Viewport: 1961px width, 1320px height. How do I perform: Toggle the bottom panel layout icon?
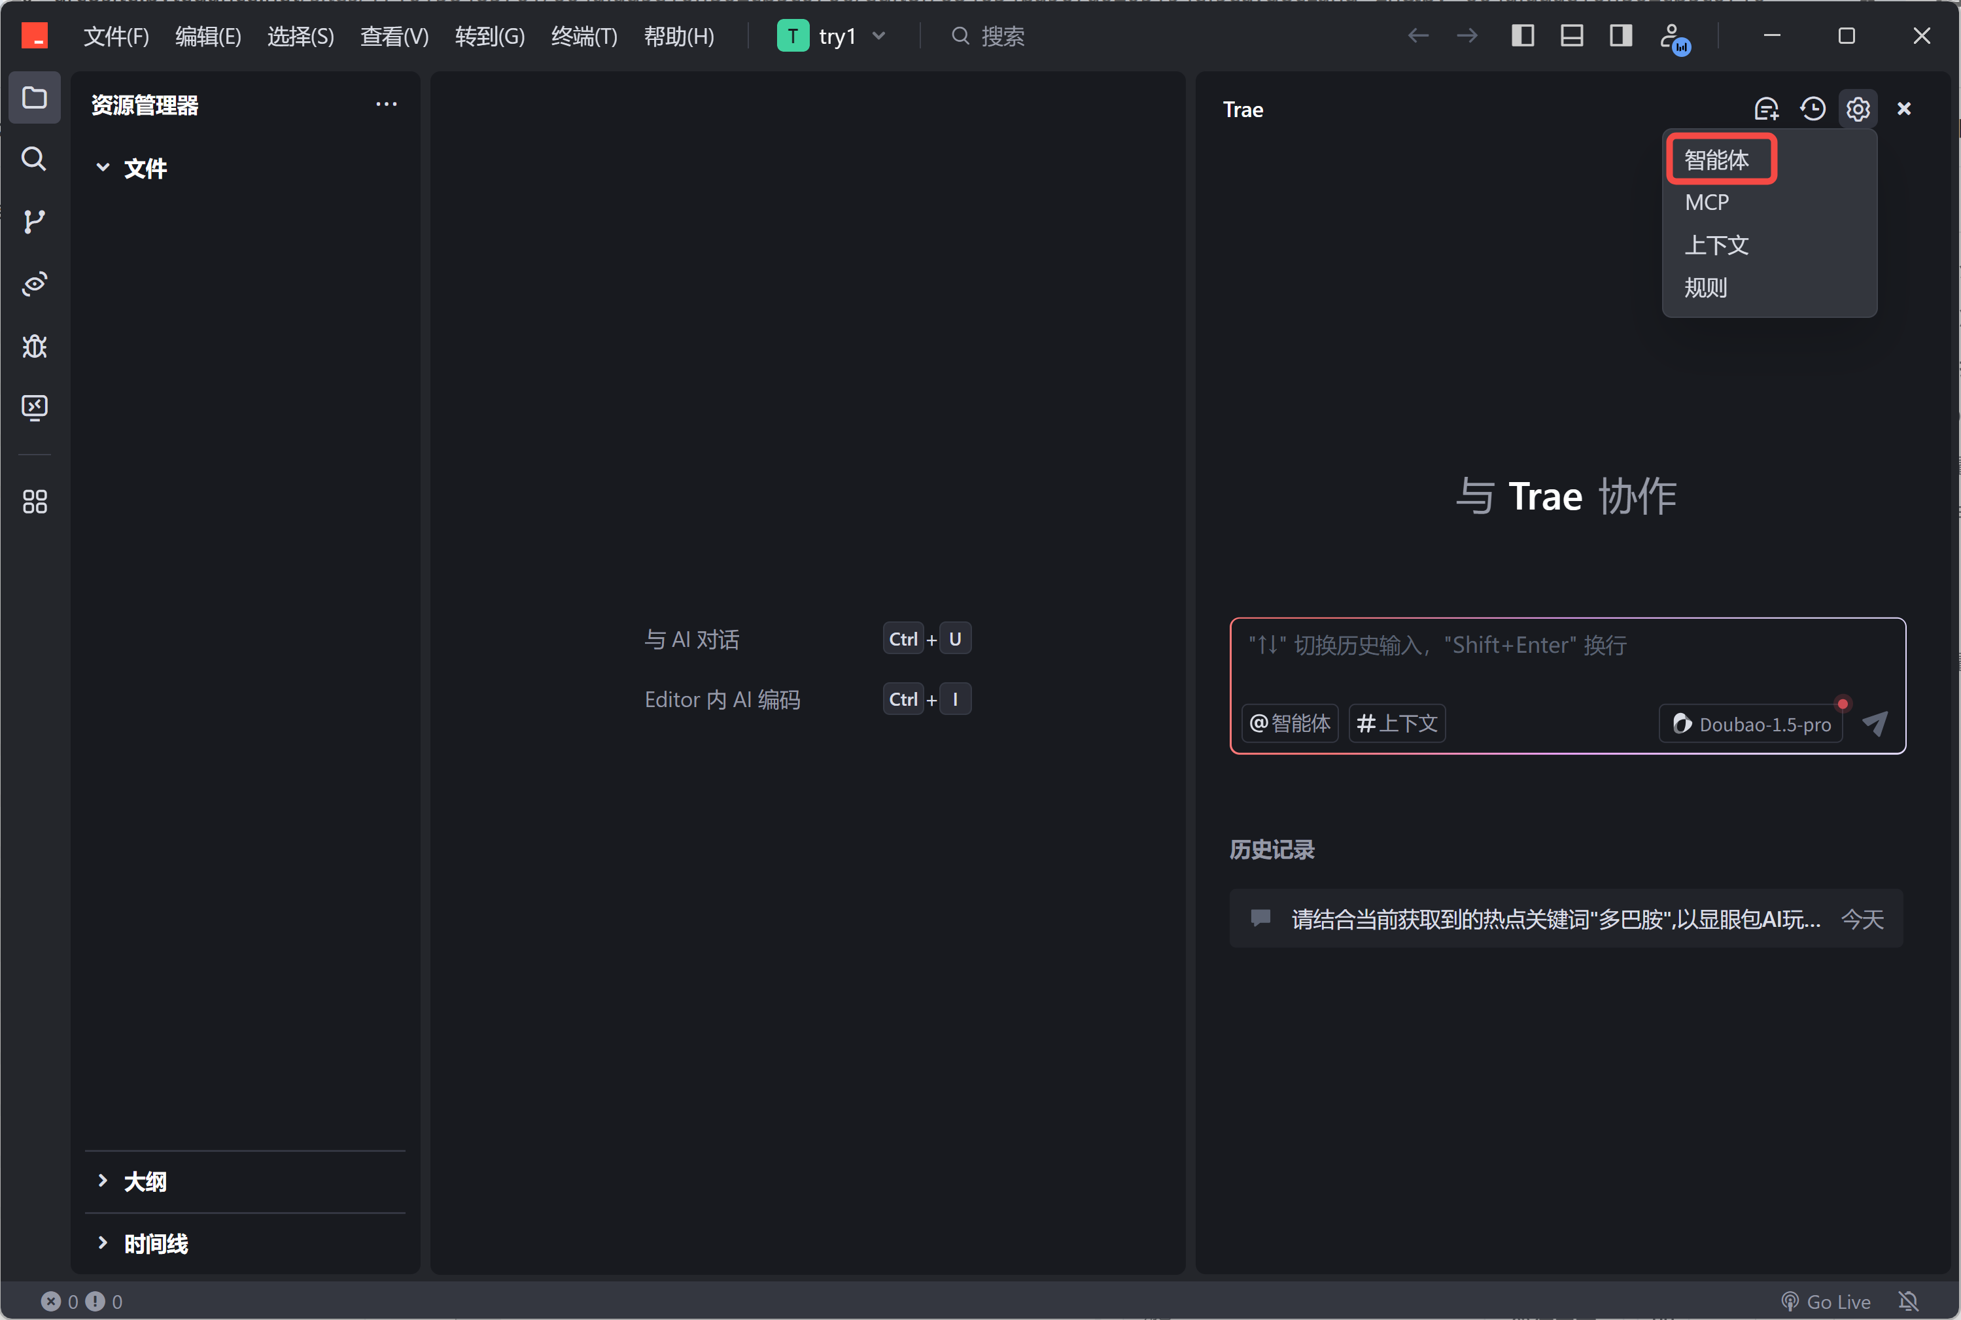(x=1571, y=35)
